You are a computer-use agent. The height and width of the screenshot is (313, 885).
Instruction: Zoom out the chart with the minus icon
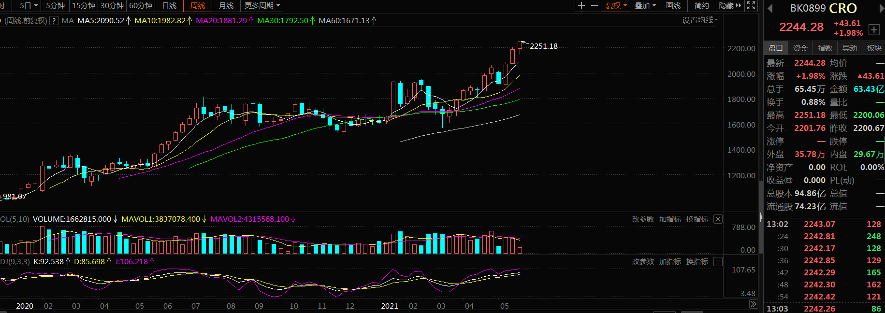point(595,6)
